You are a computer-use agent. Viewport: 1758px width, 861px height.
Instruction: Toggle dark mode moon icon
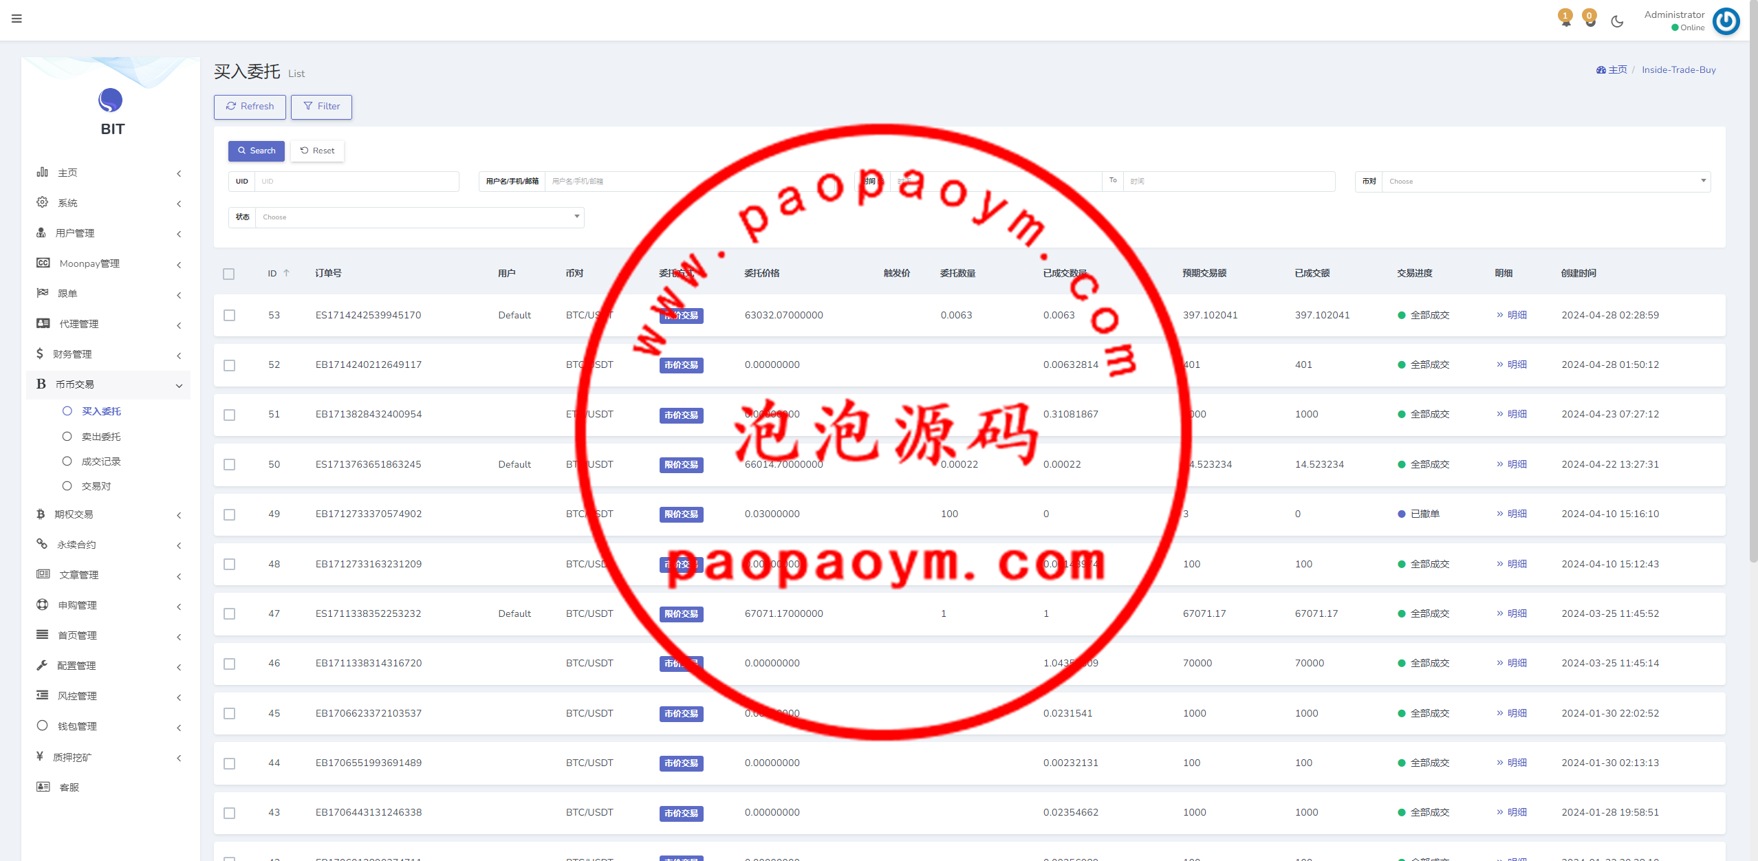(1617, 21)
